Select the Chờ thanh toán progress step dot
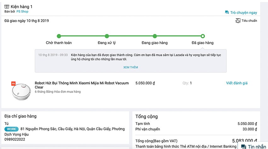The image size is (268, 149). click(59, 36)
